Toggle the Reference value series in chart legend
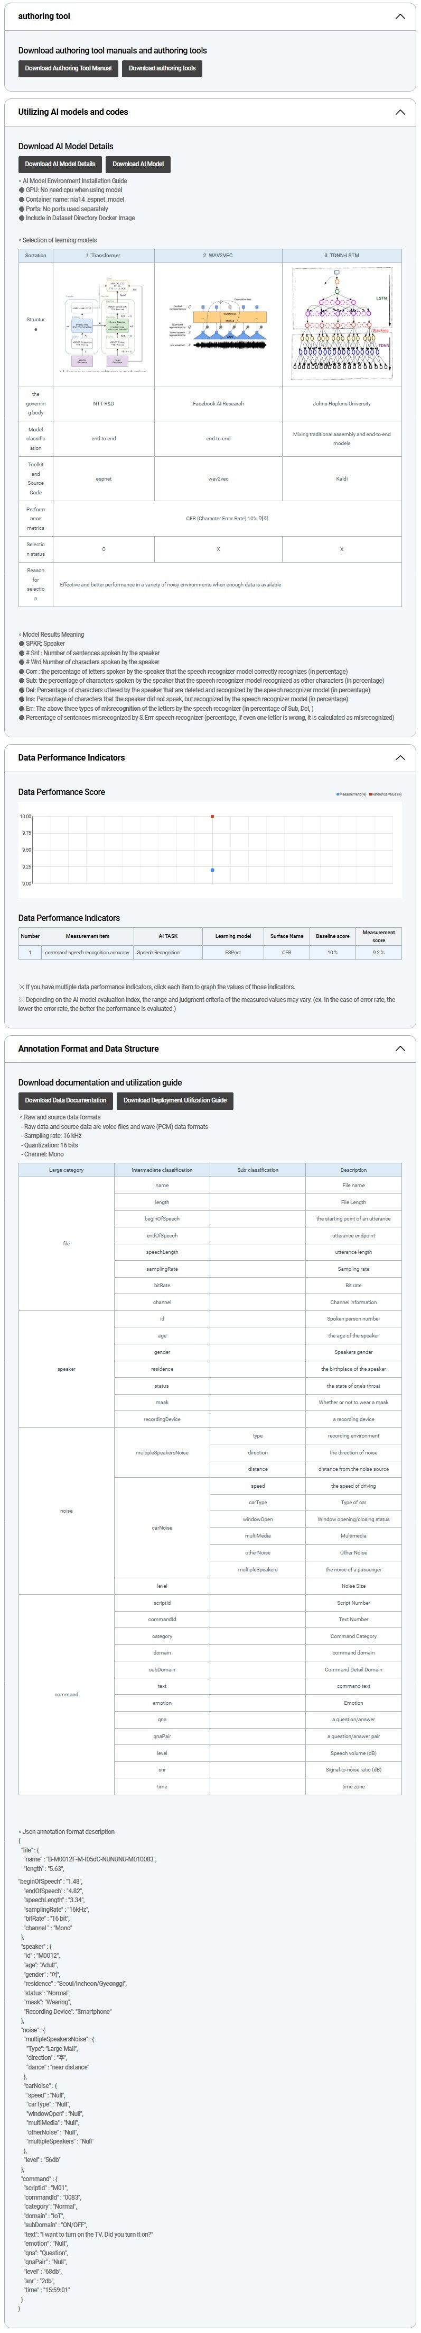Image resolution: width=421 pixels, height=2333 pixels. pos(386,794)
